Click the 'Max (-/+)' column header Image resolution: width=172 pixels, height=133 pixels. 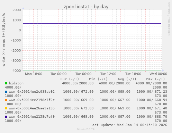(155, 79)
